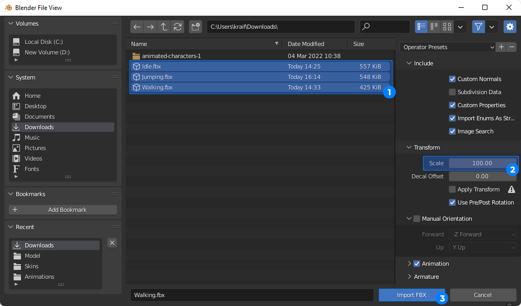Toggle the options region gear icon
521x306 pixels.
pos(510,27)
